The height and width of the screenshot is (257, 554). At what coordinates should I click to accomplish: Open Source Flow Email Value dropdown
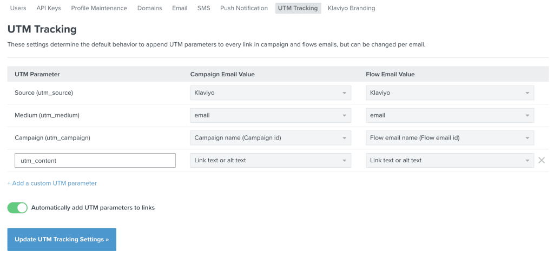click(x=450, y=93)
